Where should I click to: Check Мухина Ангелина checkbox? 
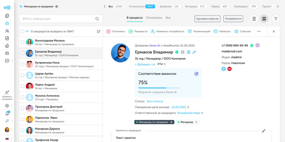(x=23, y=97)
